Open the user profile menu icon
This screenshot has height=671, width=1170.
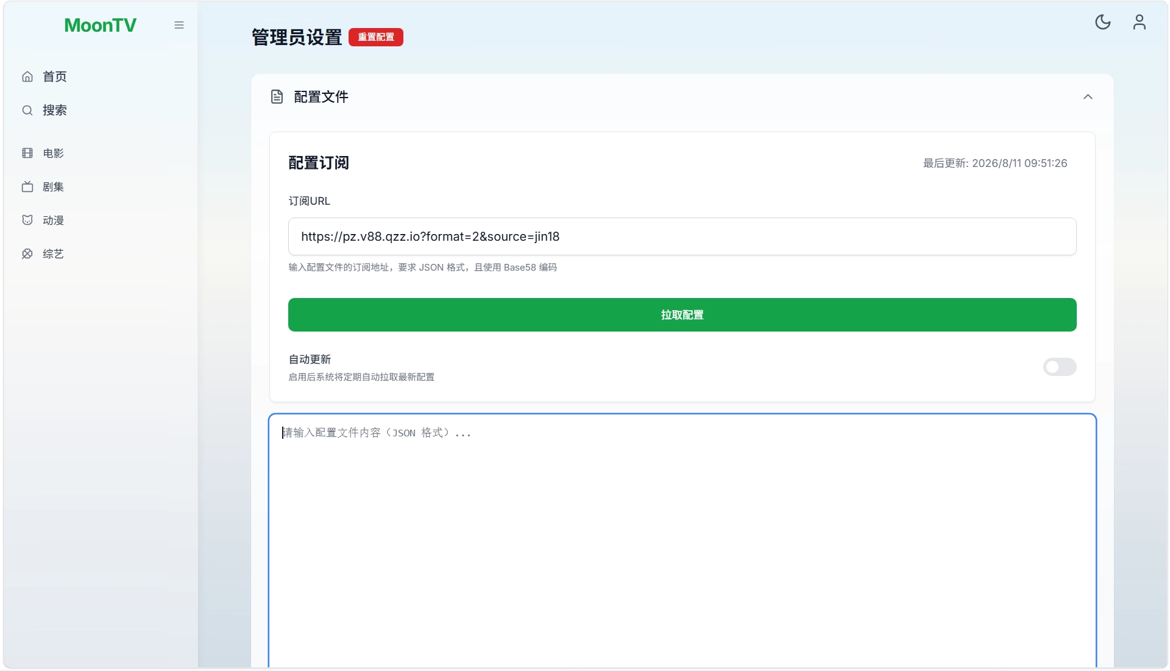(x=1139, y=23)
